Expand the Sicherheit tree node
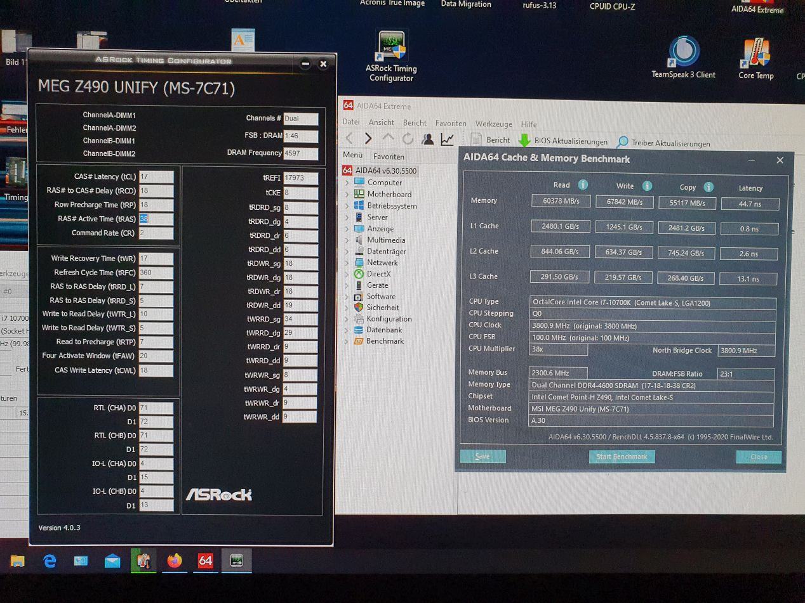 347,308
